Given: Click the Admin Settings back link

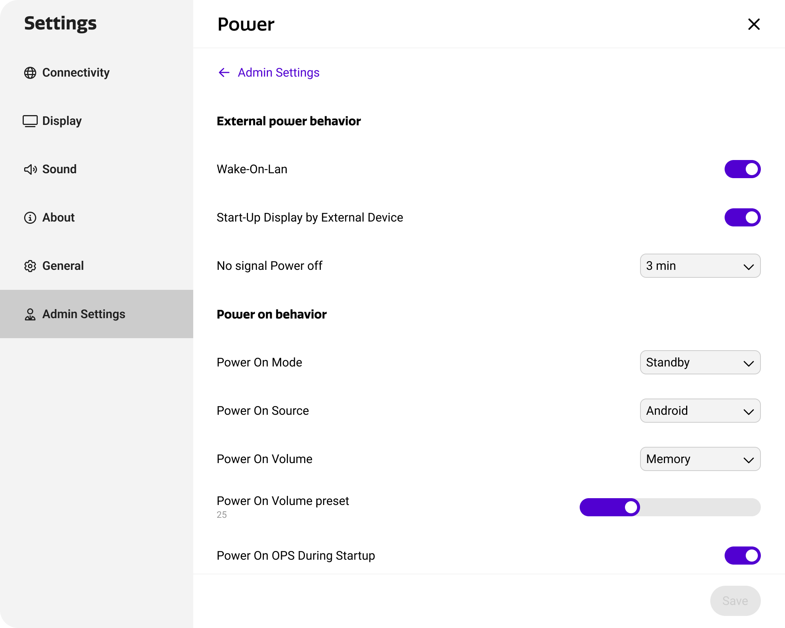Looking at the screenshot, I should coord(278,72).
